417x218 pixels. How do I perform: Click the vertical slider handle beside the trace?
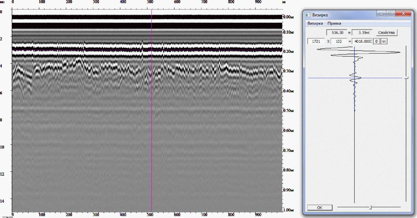click(406, 78)
